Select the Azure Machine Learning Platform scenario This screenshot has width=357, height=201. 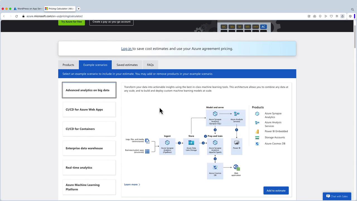pos(89,187)
